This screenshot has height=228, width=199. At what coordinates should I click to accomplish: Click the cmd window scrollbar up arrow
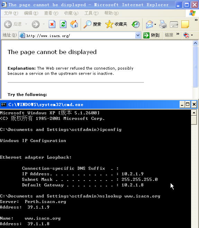tap(194, 113)
